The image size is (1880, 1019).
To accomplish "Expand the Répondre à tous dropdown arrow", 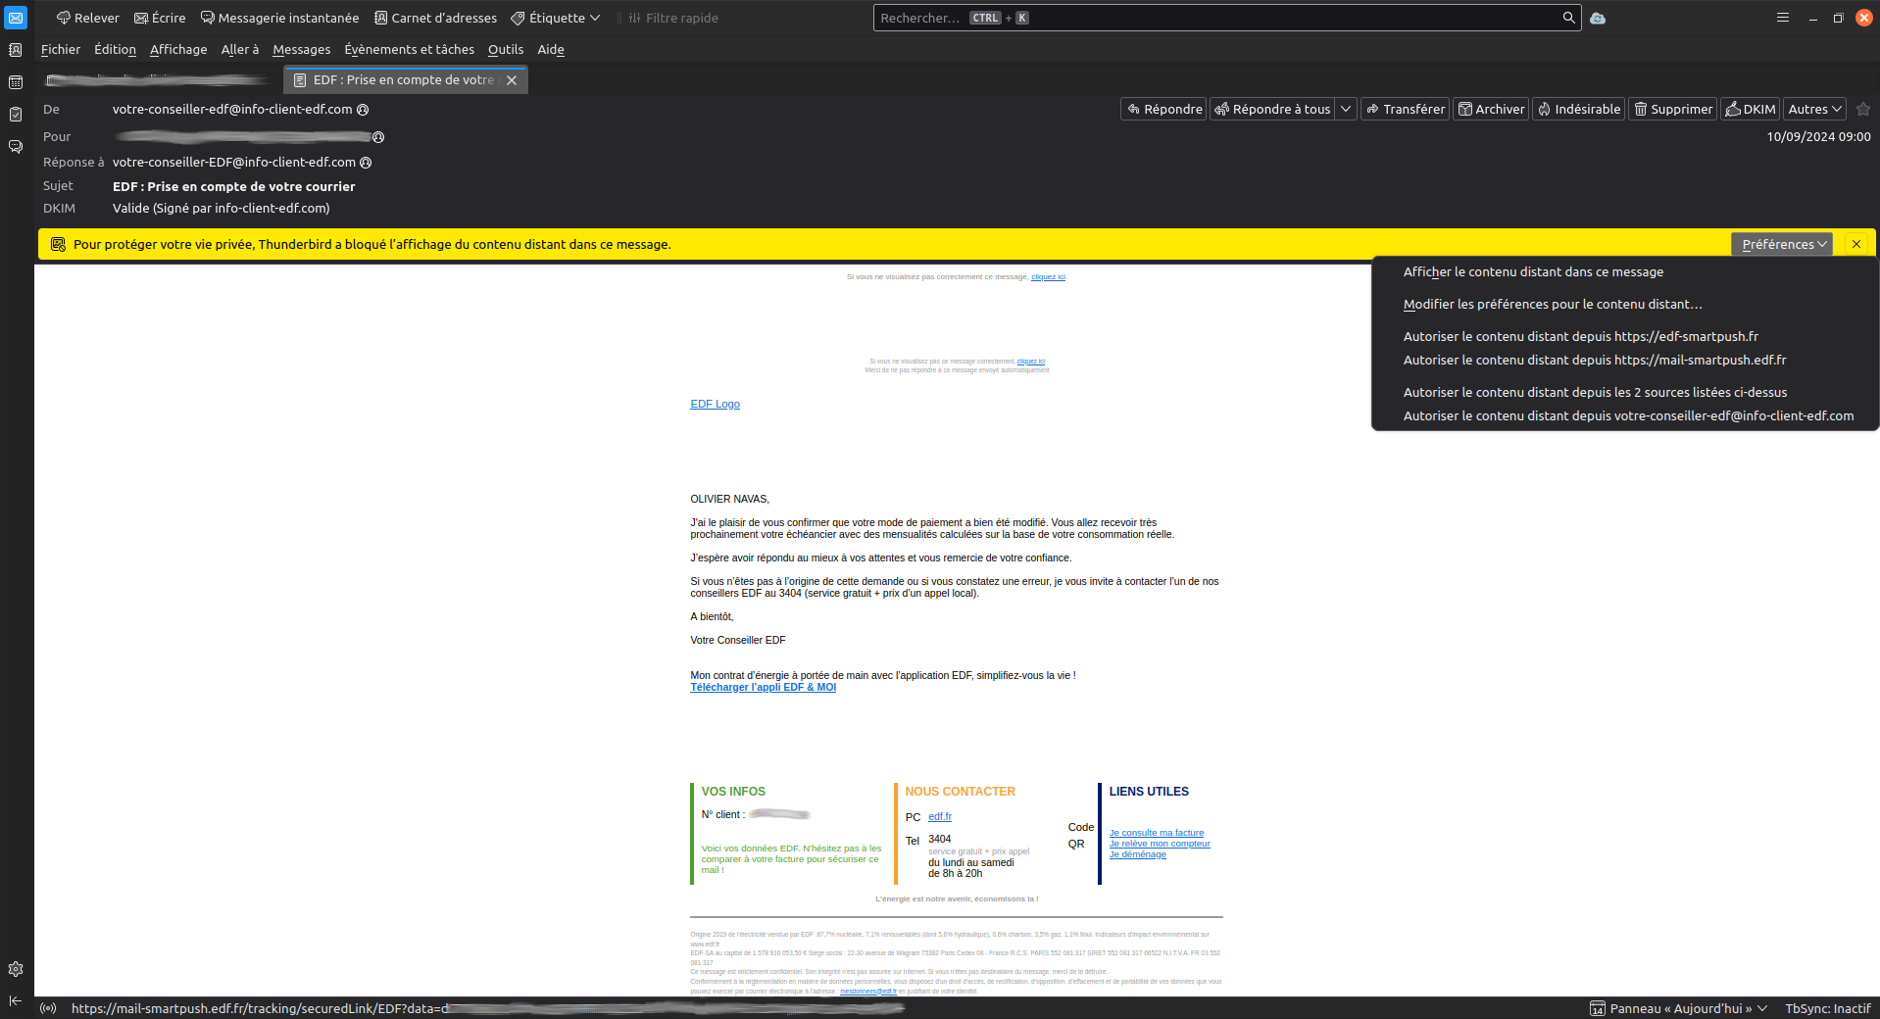I will [1346, 109].
